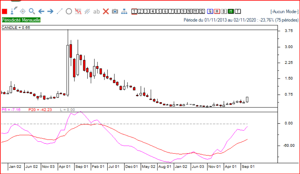Select the magnifier zoom tool

click(32, 11)
